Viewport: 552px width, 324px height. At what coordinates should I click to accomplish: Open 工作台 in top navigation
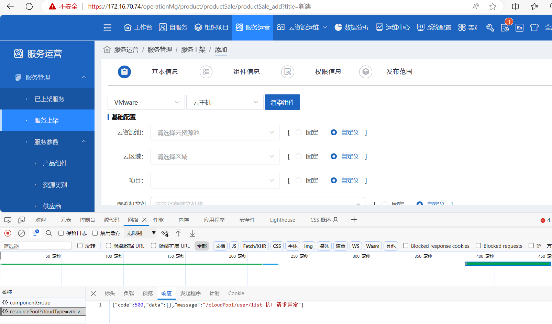coord(138,27)
